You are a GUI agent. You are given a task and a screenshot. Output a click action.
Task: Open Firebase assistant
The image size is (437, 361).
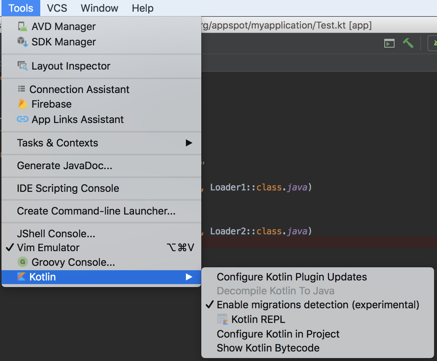pos(101,104)
